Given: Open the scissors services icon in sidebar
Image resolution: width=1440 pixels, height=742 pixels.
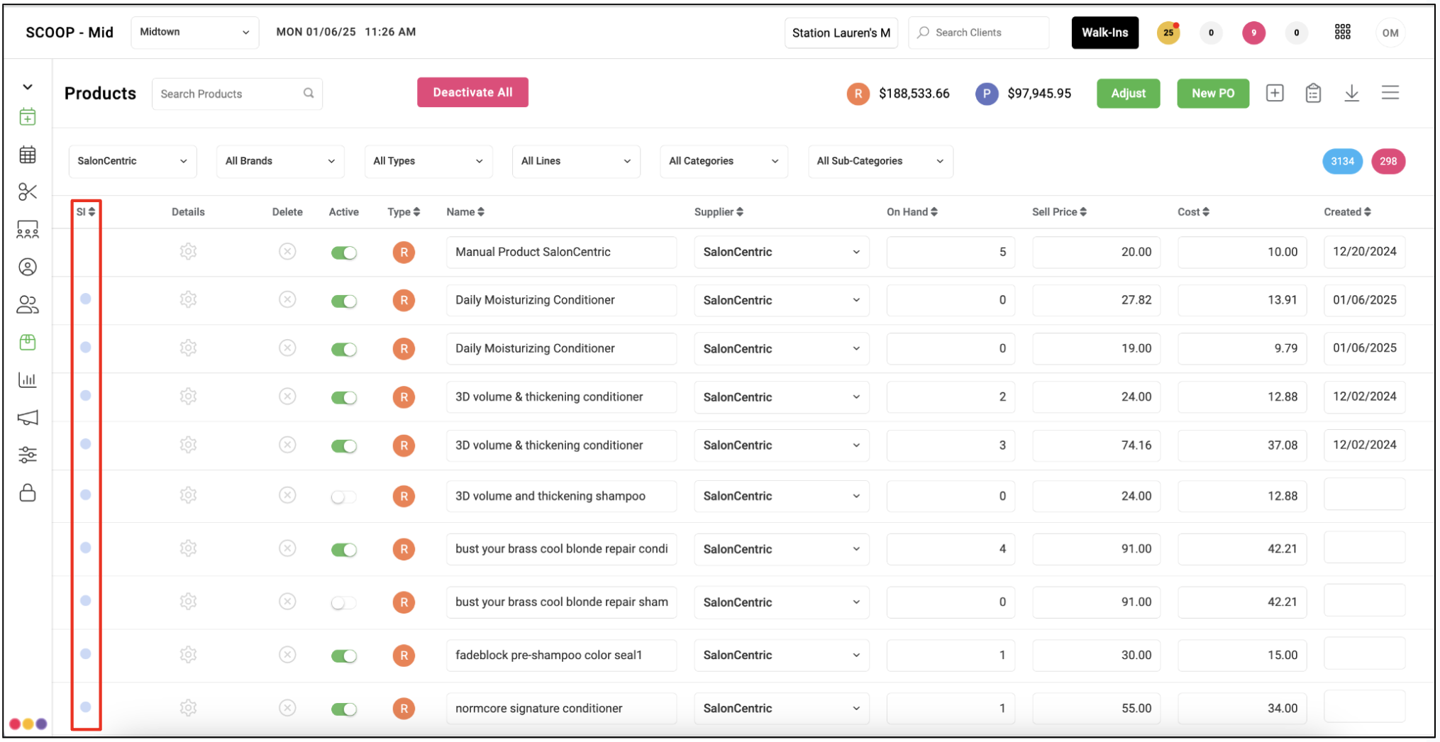Looking at the screenshot, I should [x=28, y=192].
